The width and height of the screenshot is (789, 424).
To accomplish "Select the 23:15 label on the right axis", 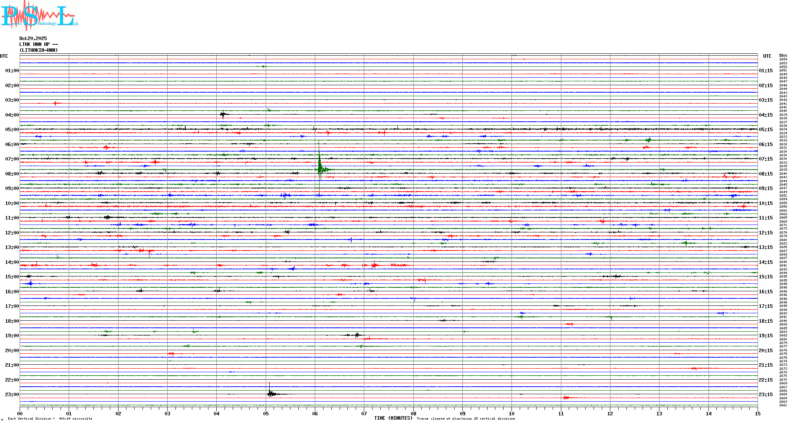I will click(x=765, y=395).
